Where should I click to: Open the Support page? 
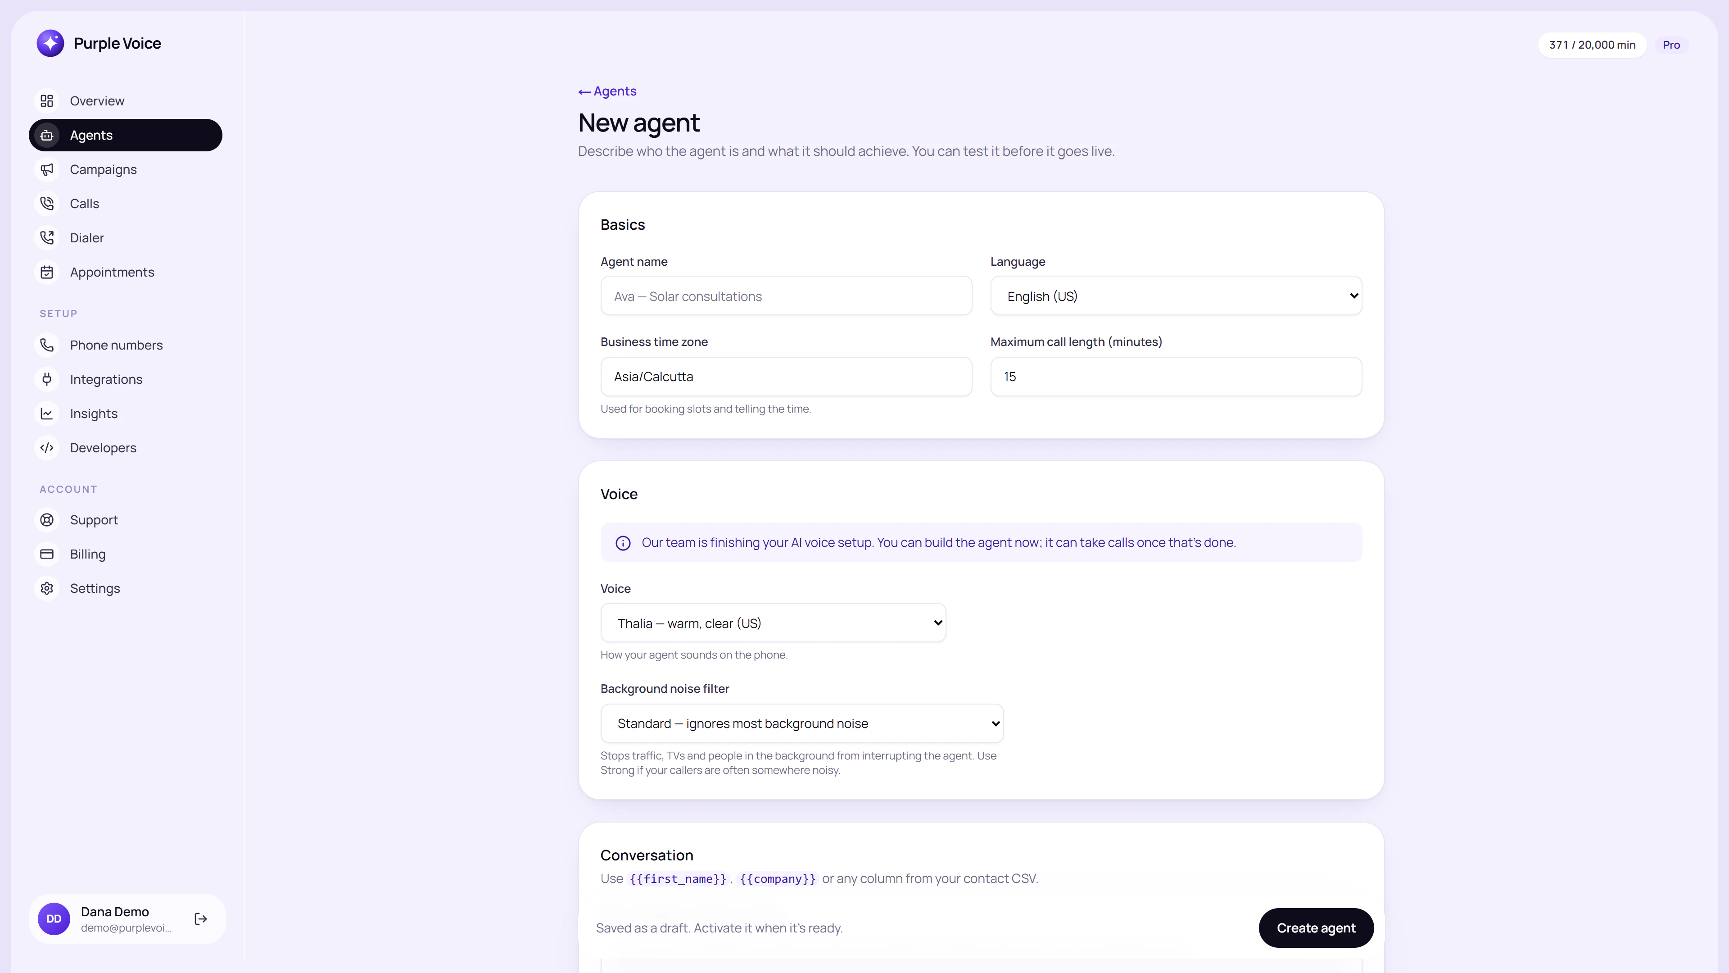tap(126, 520)
